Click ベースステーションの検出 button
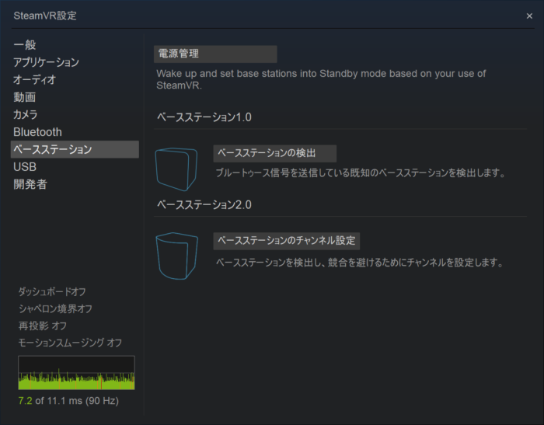 pos(274,153)
